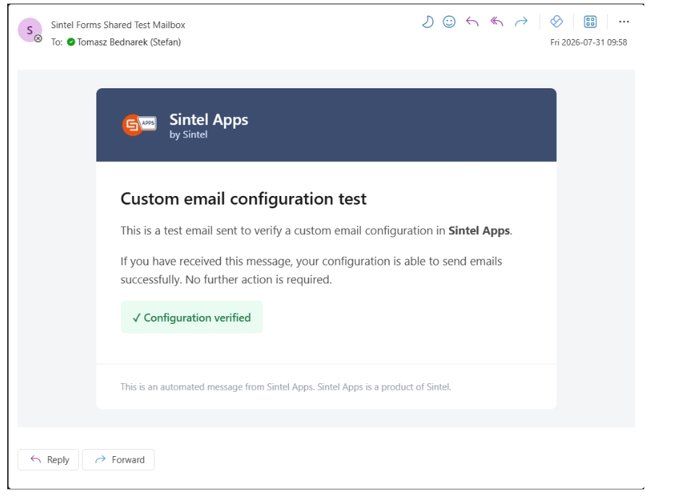
Task: Click the Reply arrow icon in header
Action: (x=472, y=22)
